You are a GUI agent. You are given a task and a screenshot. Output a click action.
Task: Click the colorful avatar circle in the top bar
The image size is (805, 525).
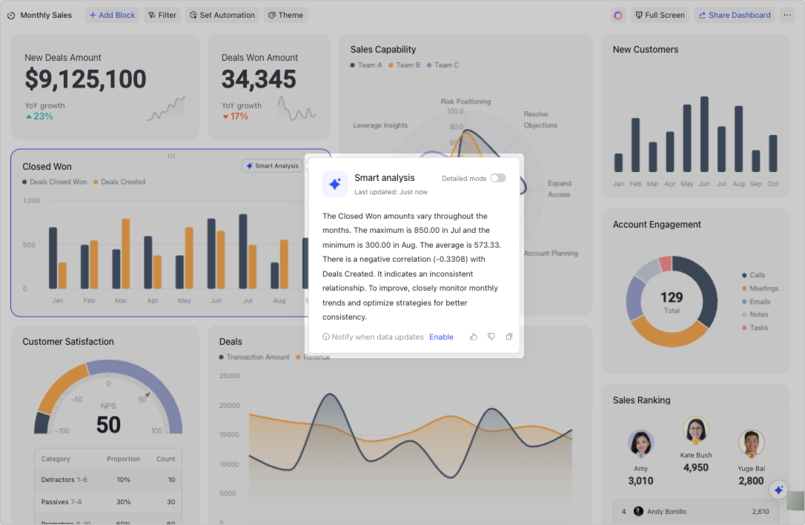[x=617, y=15]
